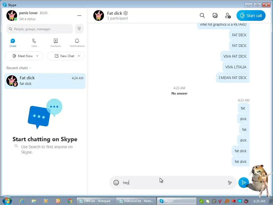
Task: Click the orange magnifier tray icon
Action: click(227, 201)
